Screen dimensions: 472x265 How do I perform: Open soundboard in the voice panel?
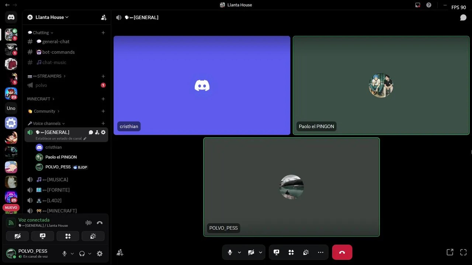click(x=93, y=236)
